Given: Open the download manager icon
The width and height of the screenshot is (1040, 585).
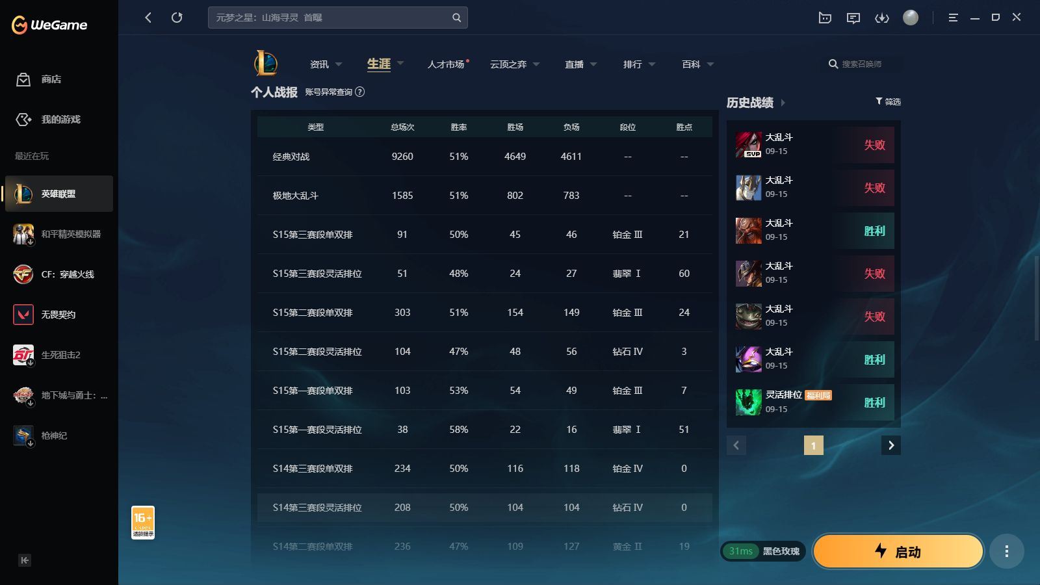Looking at the screenshot, I should coord(881,18).
